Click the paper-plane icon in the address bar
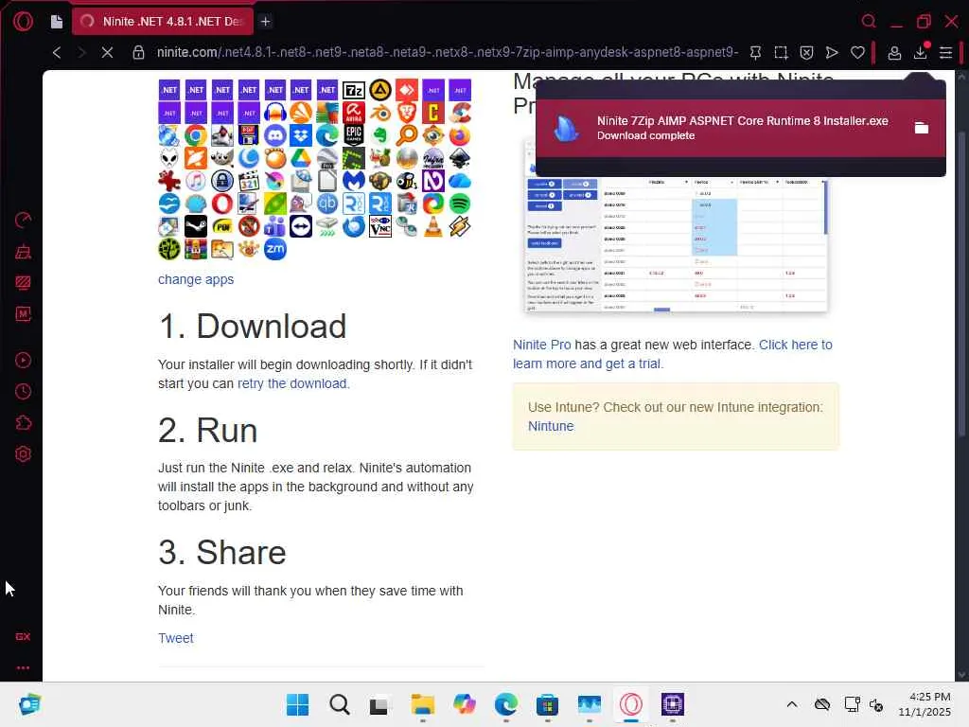This screenshot has width=969, height=727. pyautogui.click(x=832, y=53)
